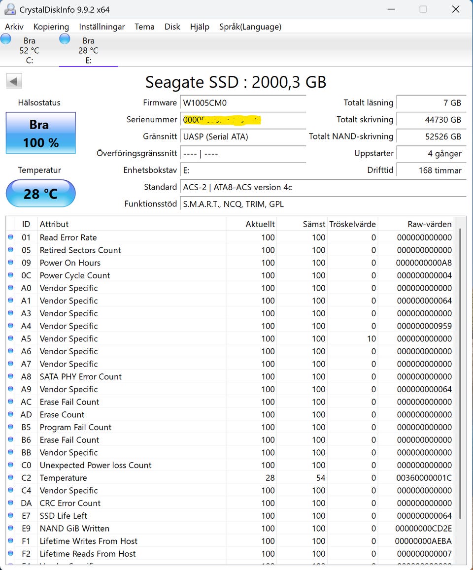This screenshot has width=473, height=570.
Task: Click the Serienummer field
Action: coord(243,120)
